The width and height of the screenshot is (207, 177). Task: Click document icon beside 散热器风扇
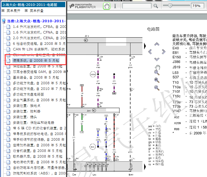point(8,157)
